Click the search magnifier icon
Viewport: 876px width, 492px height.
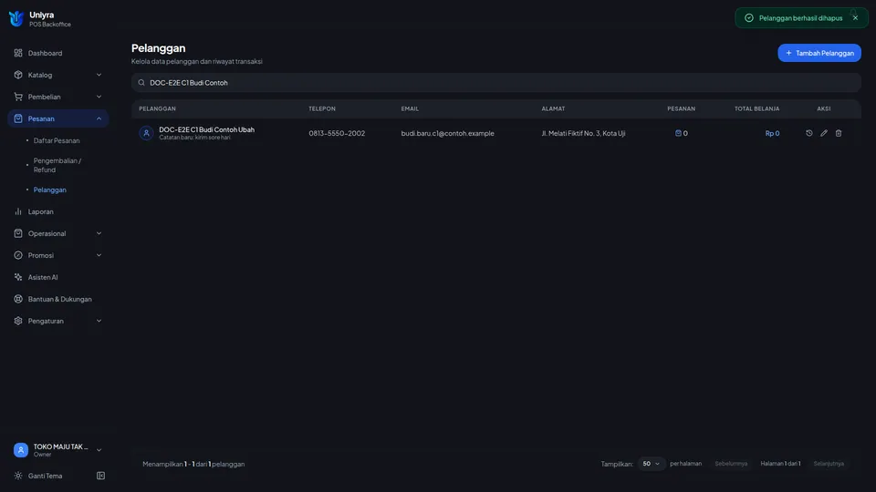click(141, 83)
